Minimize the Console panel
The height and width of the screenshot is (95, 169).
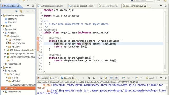pyautogui.click(x=161, y=77)
